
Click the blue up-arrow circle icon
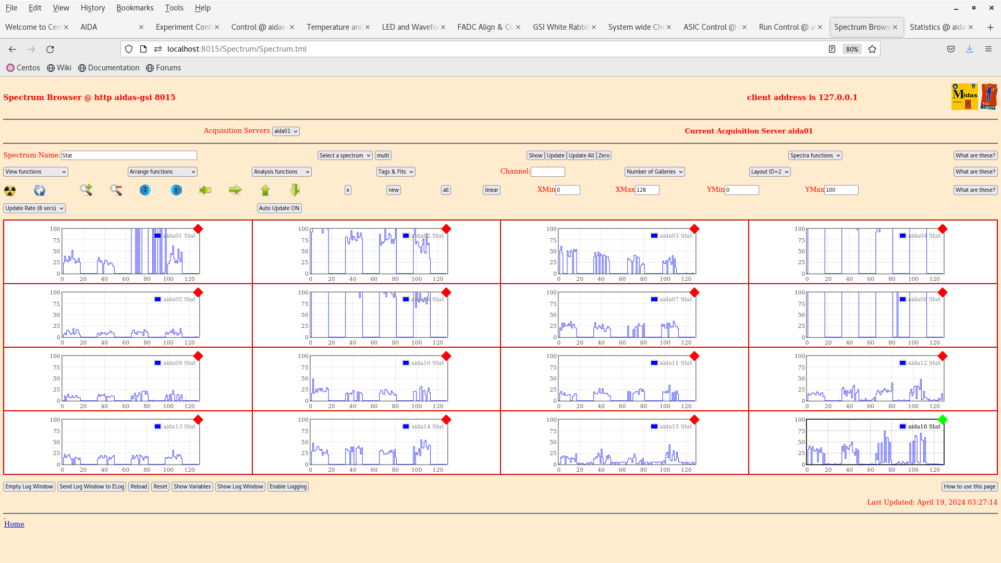click(x=176, y=190)
